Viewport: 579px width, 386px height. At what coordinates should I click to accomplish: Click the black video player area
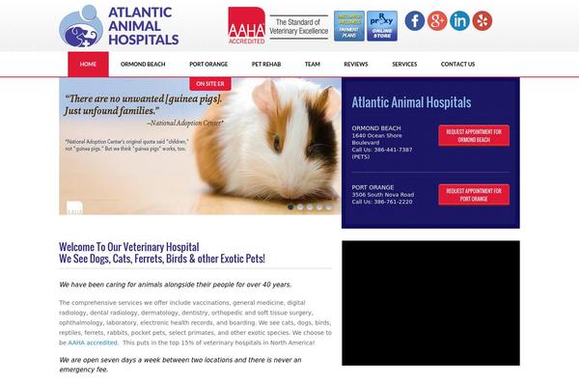pos(430,303)
